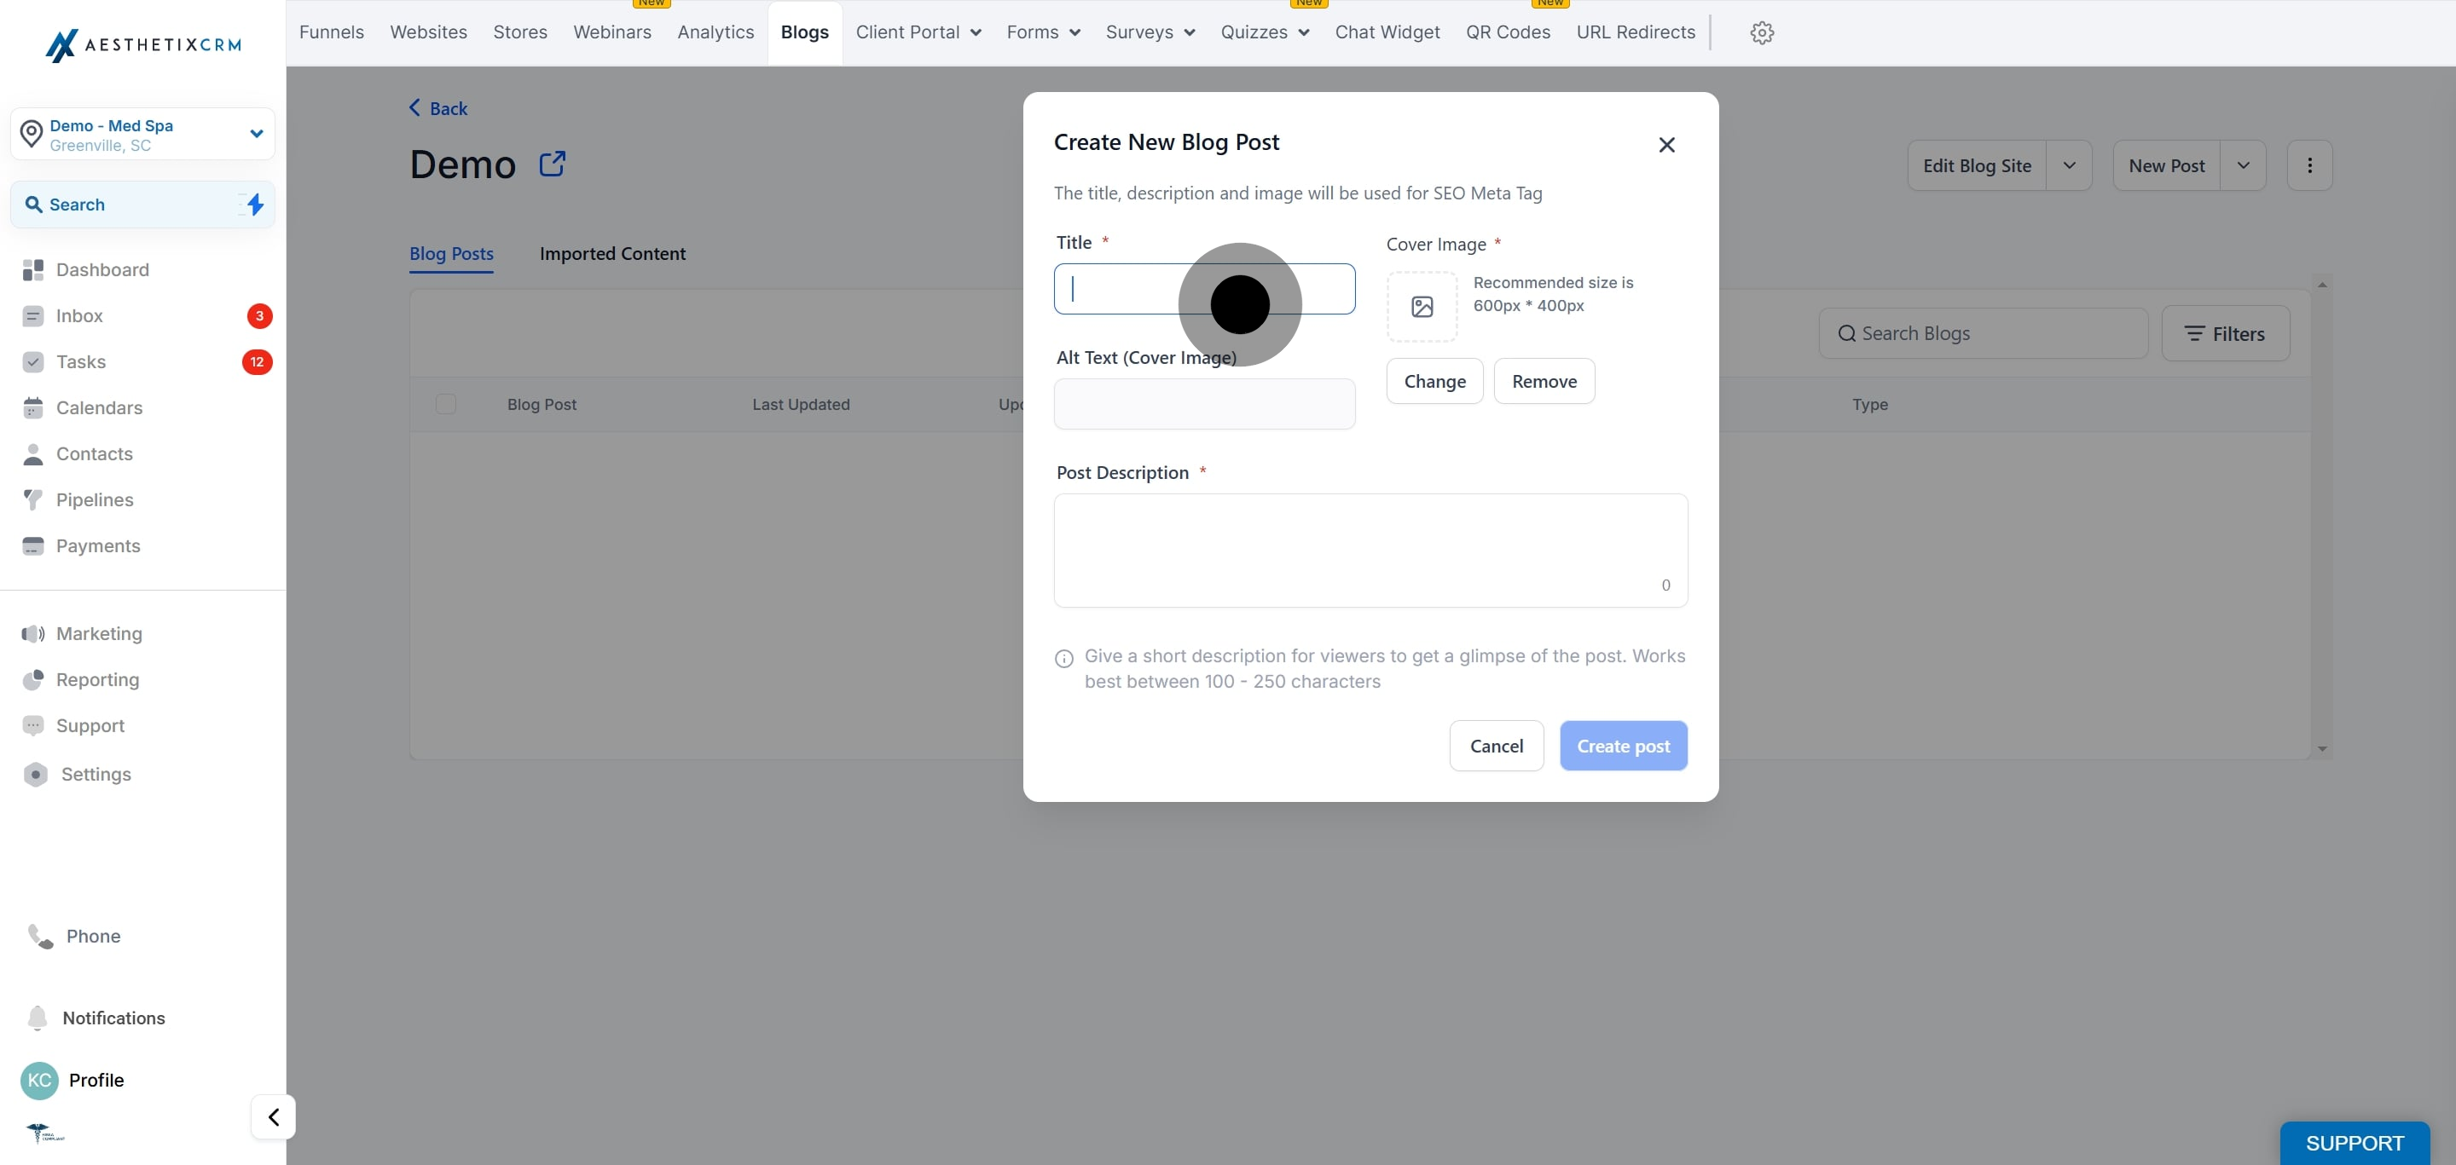Expand the Demo - Med Spa location switcher
Image resolution: width=2456 pixels, height=1165 pixels.
256,133
